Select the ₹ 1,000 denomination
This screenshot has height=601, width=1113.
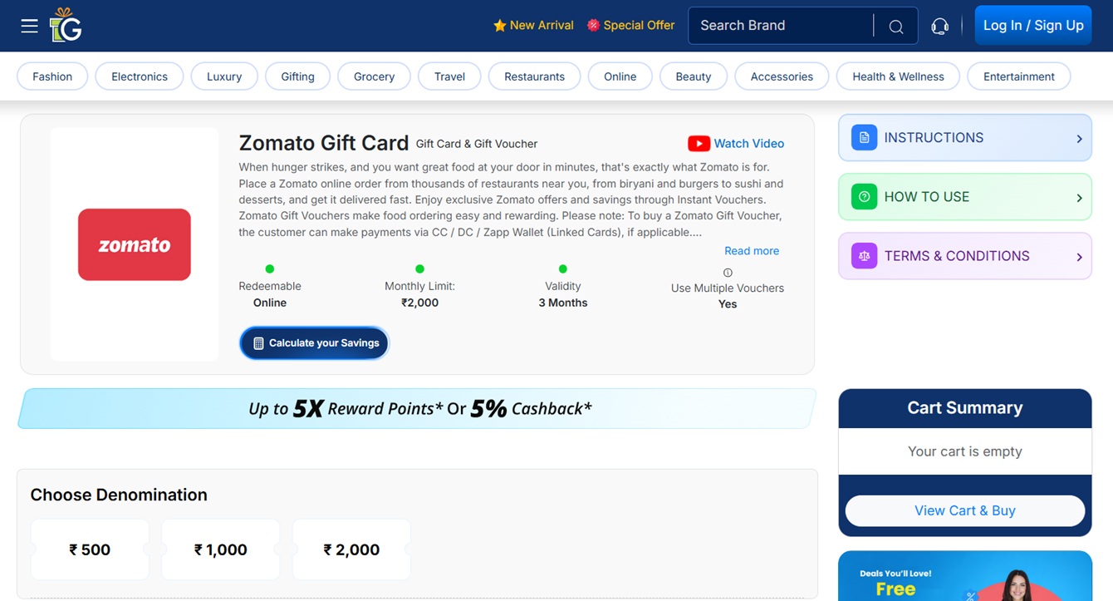(x=221, y=549)
